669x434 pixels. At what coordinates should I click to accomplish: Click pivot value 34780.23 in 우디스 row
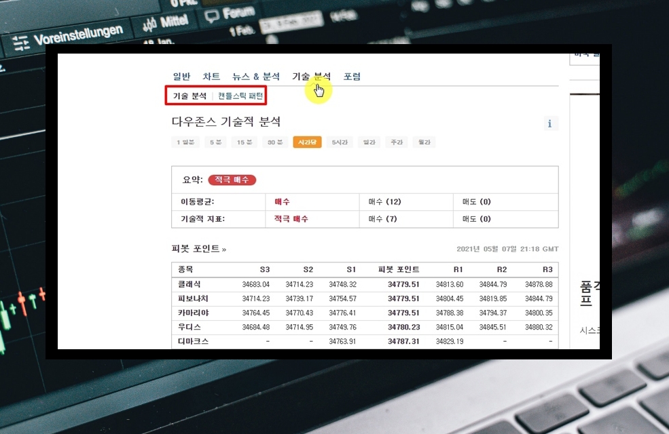click(403, 327)
